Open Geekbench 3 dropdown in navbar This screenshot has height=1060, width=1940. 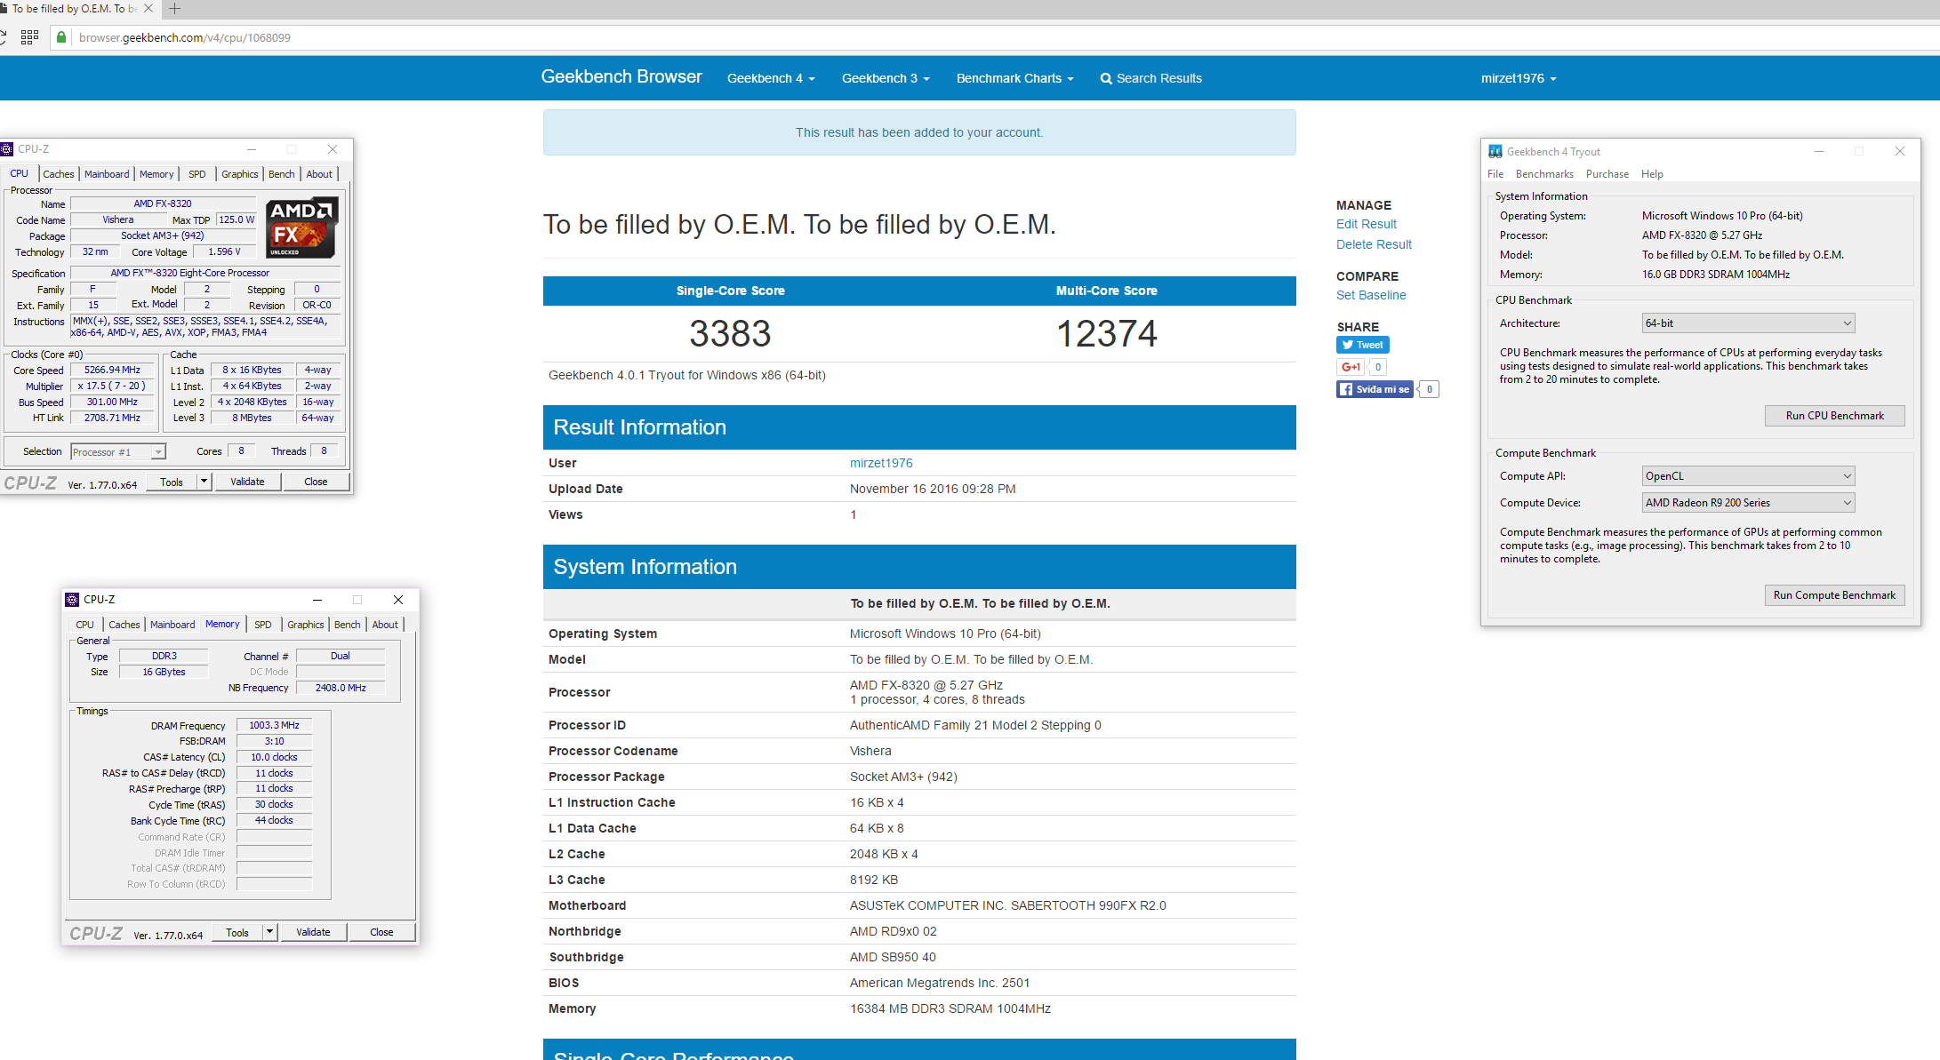click(x=886, y=78)
